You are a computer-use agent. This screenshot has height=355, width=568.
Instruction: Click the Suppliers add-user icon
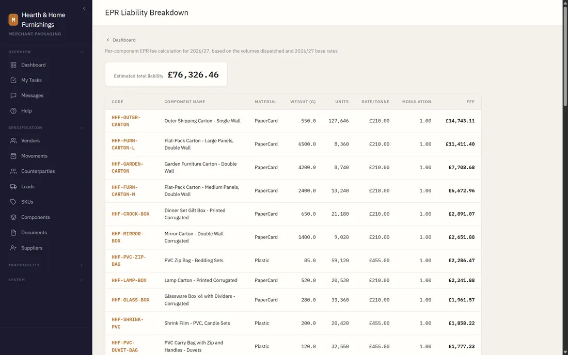point(13,248)
